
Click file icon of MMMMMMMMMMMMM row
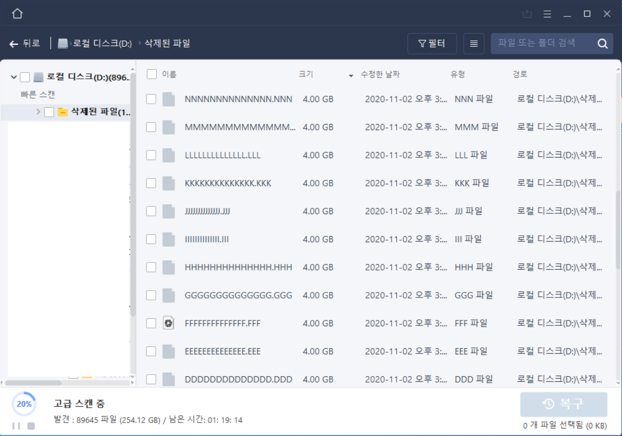click(169, 127)
